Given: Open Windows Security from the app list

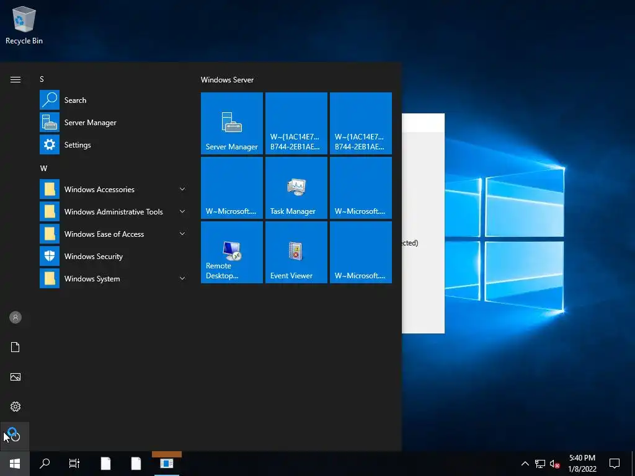Looking at the screenshot, I should pos(114,256).
